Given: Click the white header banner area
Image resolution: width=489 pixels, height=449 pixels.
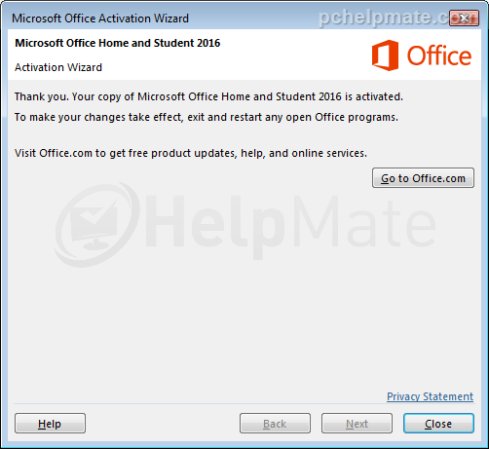Looking at the screenshot, I should click(x=244, y=55).
